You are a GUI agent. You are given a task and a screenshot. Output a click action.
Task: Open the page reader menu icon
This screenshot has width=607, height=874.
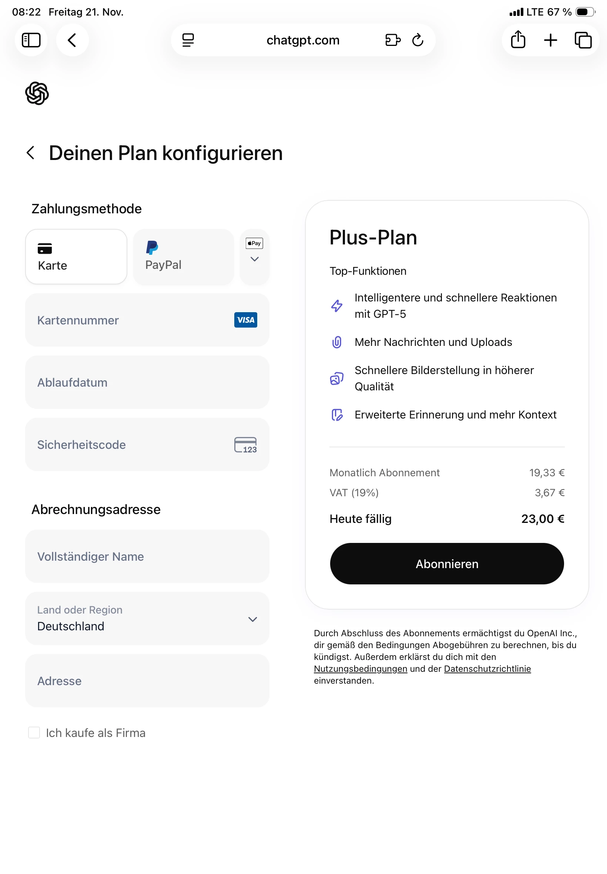point(188,40)
